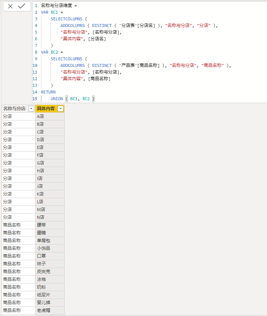This screenshot has width=267, height=316.
Task: Select cell N店
Action: [50, 217]
